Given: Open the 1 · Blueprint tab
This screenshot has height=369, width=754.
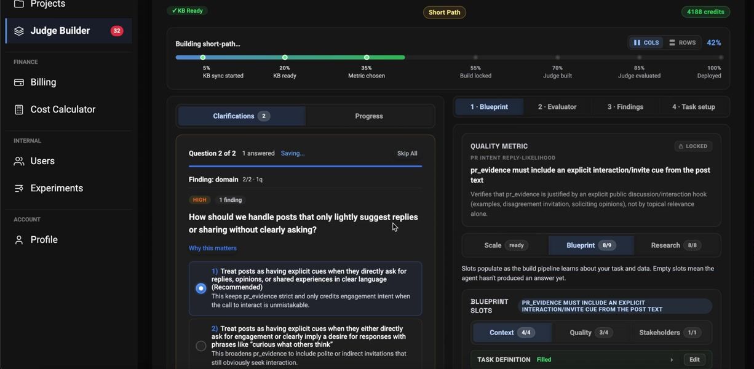Looking at the screenshot, I should [490, 107].
